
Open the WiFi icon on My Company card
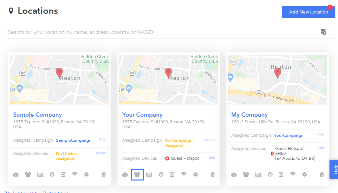point(292,174)
